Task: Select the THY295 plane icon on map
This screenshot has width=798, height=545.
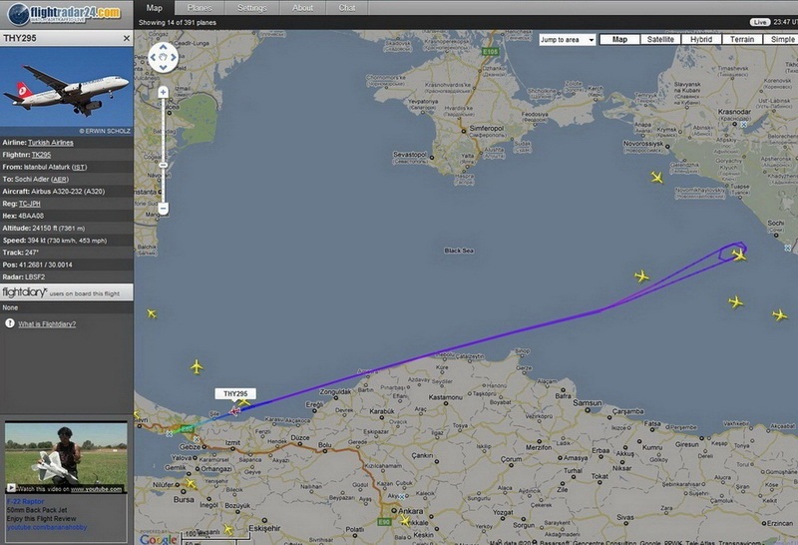Action: 234,411
